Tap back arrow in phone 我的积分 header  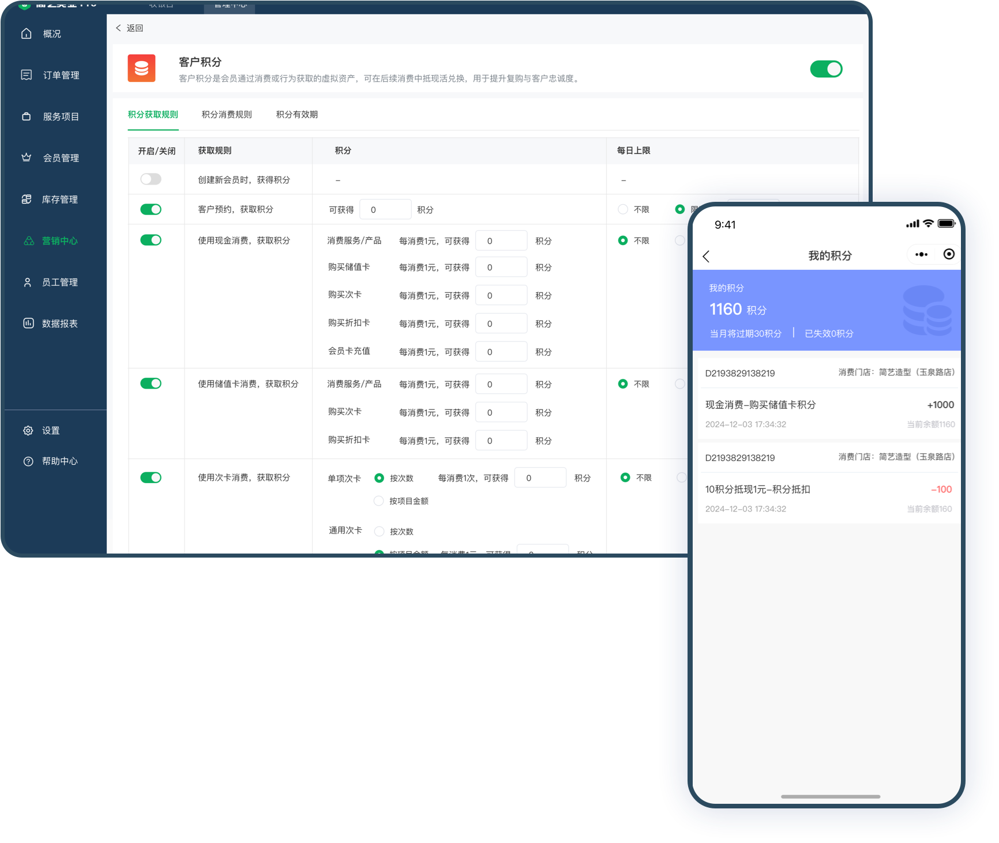pyautogui.click(x=706, y=257)
